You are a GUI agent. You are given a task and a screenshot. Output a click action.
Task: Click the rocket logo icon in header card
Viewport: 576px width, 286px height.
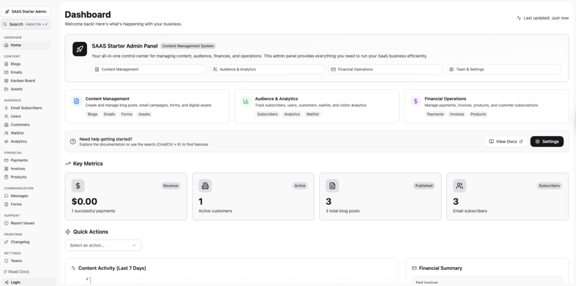click(80, 49)
